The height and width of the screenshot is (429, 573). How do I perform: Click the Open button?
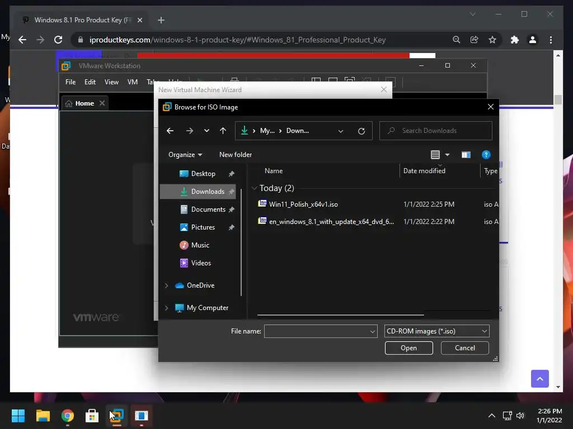pos(408,348)
